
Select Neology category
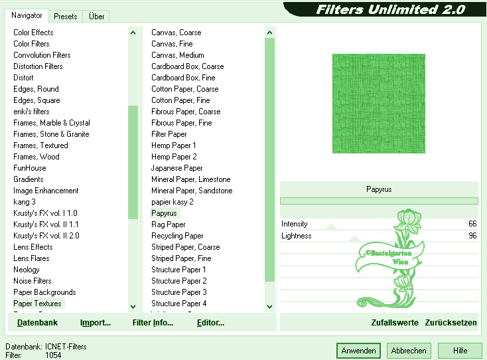tap(27, 270)
